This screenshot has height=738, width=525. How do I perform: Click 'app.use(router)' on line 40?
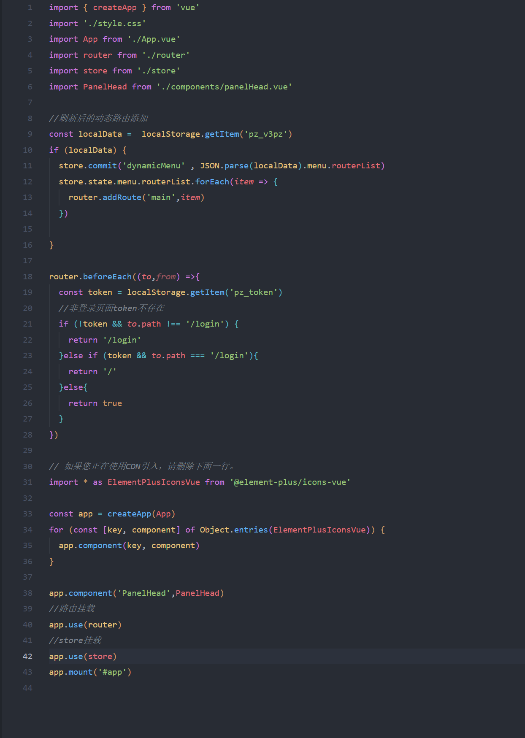click(x=85, y=624)
